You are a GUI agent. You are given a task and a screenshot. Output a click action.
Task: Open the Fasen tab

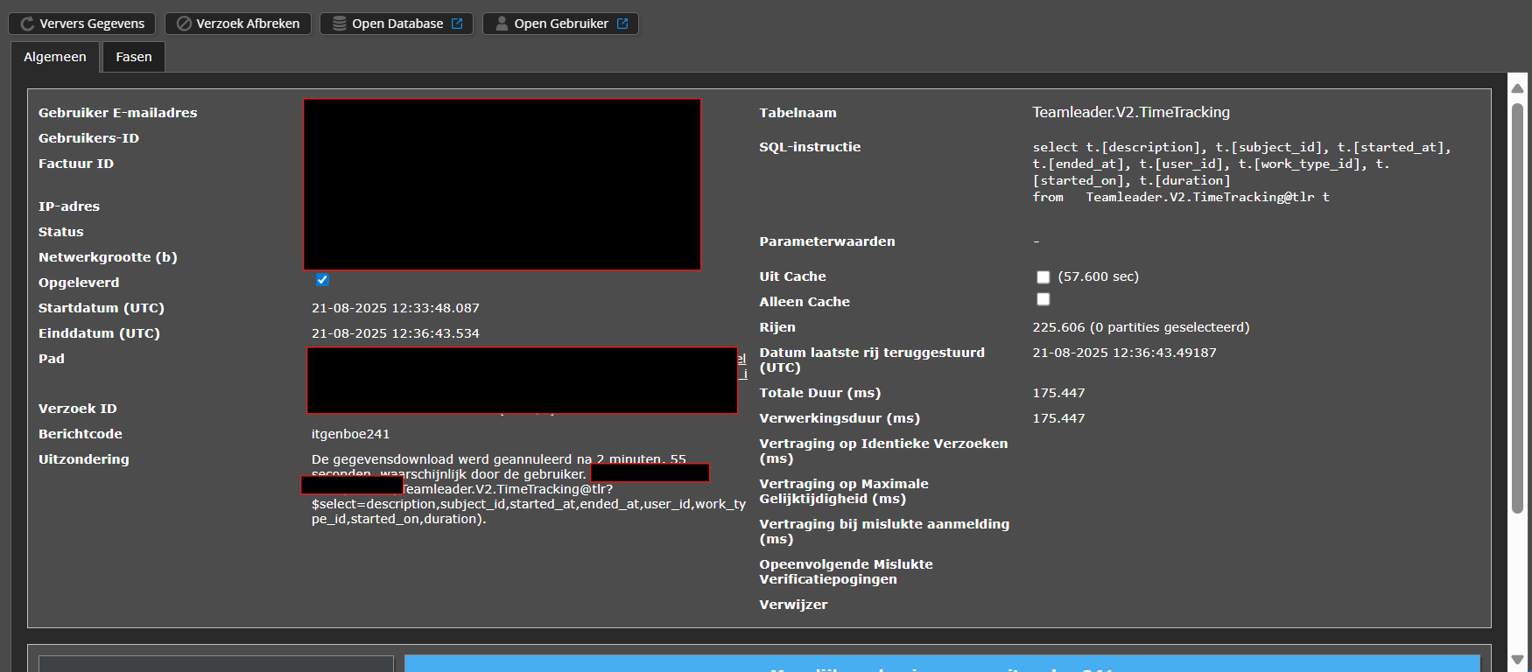pyautogui.click(x=134, y=57)
